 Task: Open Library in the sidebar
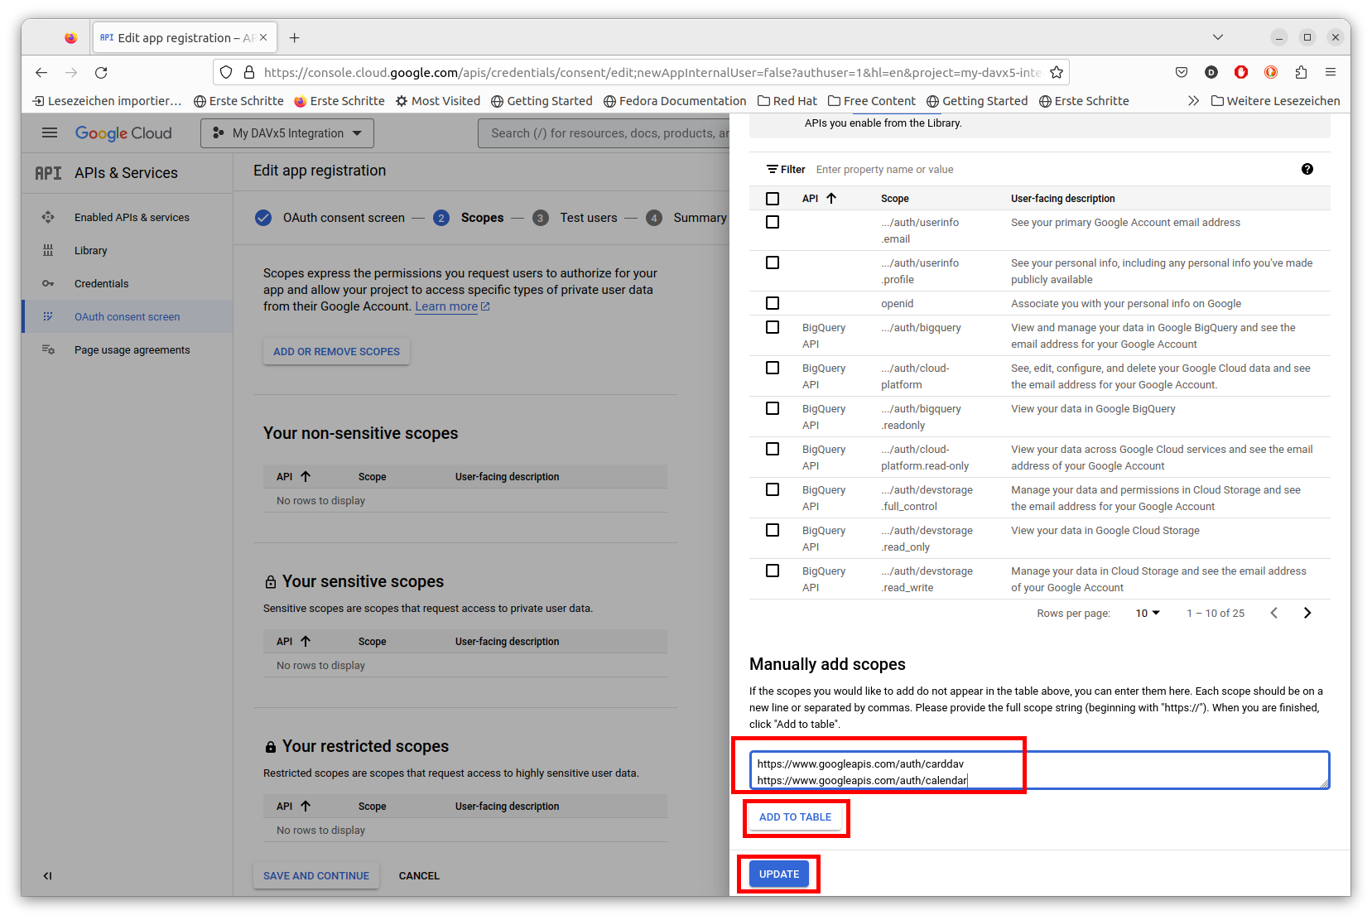click(x=91, y=250)
